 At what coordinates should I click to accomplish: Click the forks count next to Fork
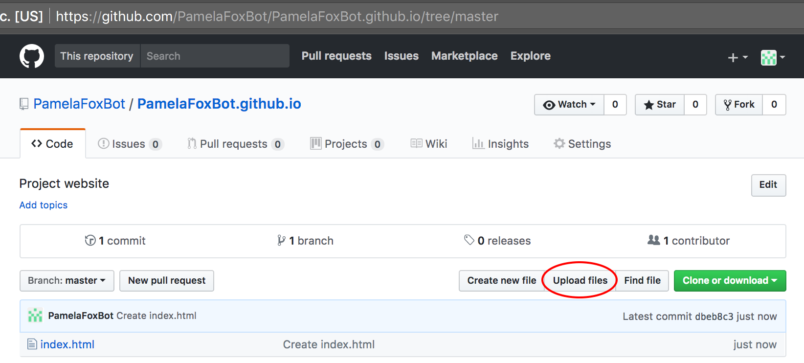click(774, 105)
